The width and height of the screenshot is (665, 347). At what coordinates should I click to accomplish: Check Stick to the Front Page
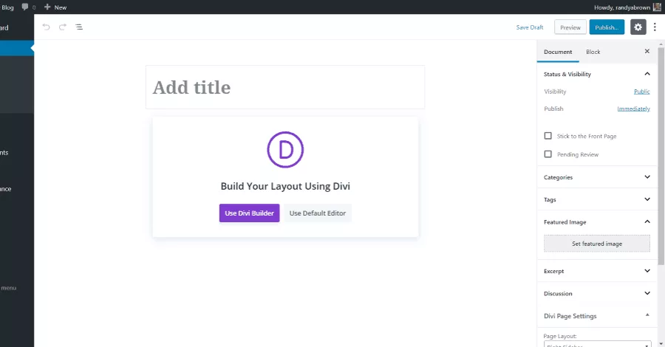tap(548, 136)
